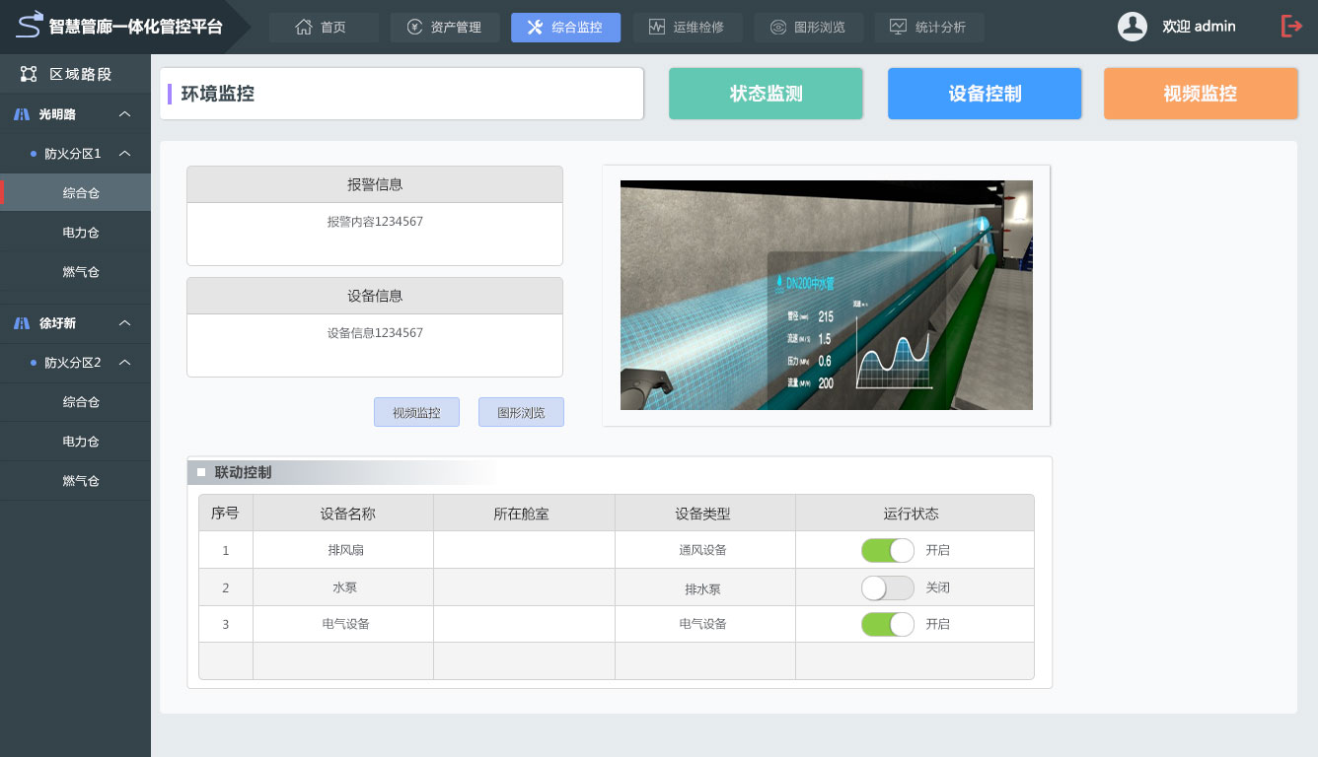The image size is (1318, 757).
Task: Click the 3D pipeline preview image
Action: (826, 295)
